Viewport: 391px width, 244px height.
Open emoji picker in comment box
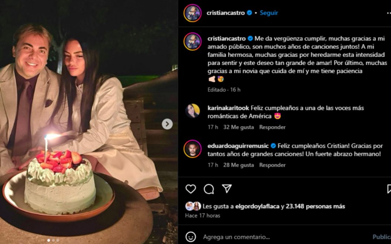tap(191, 237)
